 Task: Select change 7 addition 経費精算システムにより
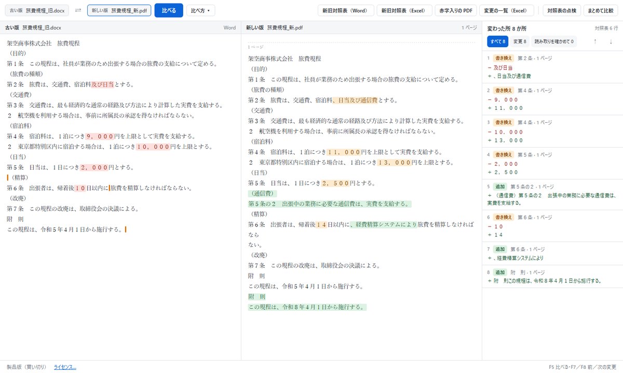(x=552, y=254)
